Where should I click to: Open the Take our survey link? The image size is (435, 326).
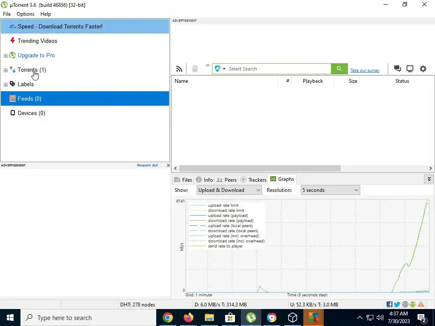(365, 70)
